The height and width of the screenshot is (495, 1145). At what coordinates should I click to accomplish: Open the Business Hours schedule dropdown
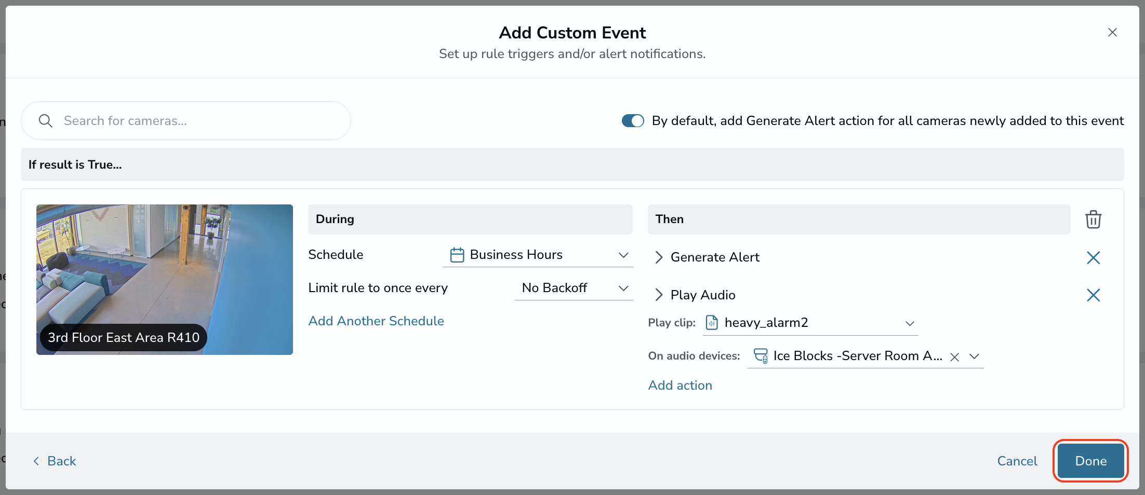[538, 255]
